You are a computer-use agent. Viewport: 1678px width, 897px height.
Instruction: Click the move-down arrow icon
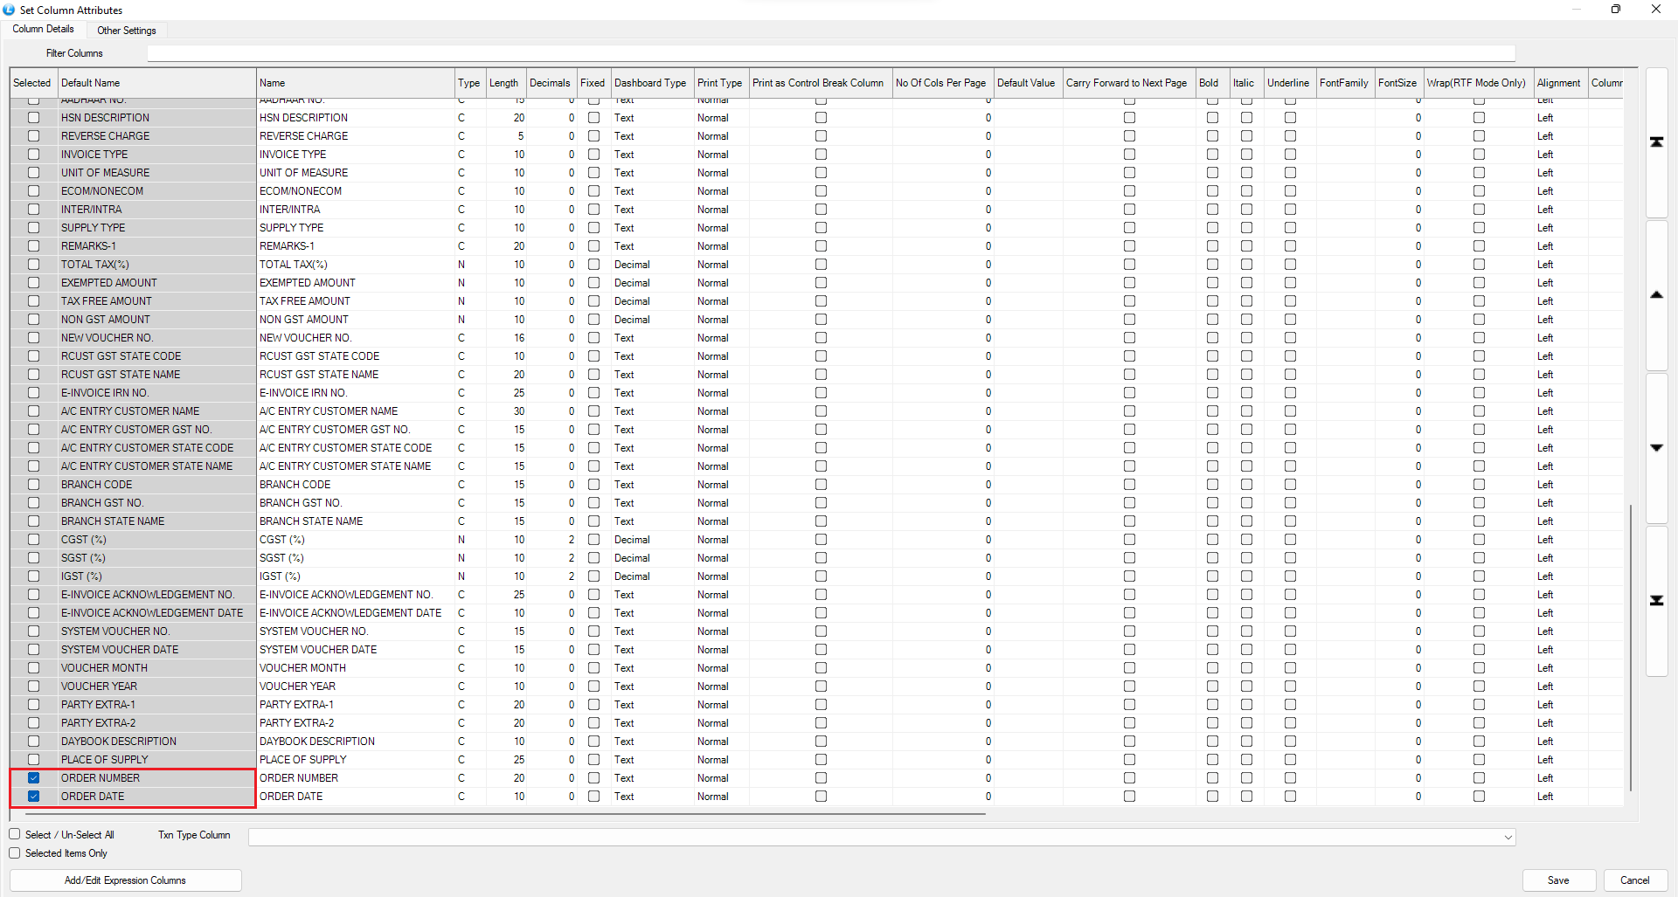1656,448
